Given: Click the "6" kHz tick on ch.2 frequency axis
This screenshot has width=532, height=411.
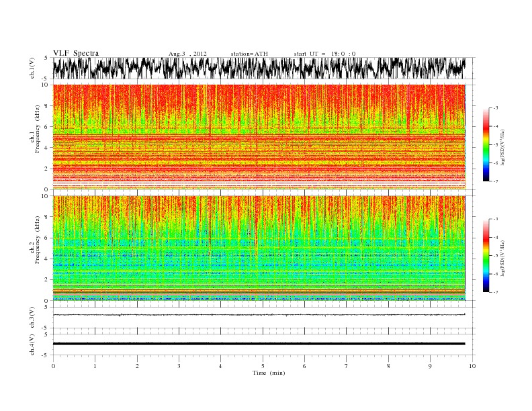Looking at the screenshot, I should [46, 238].
